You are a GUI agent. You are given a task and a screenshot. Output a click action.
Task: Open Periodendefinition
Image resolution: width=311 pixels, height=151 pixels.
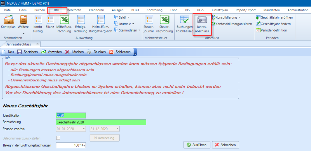271,30
